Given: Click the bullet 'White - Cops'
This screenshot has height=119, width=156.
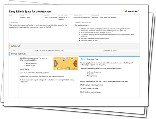Looking at the screenshot, I should 30,66.
